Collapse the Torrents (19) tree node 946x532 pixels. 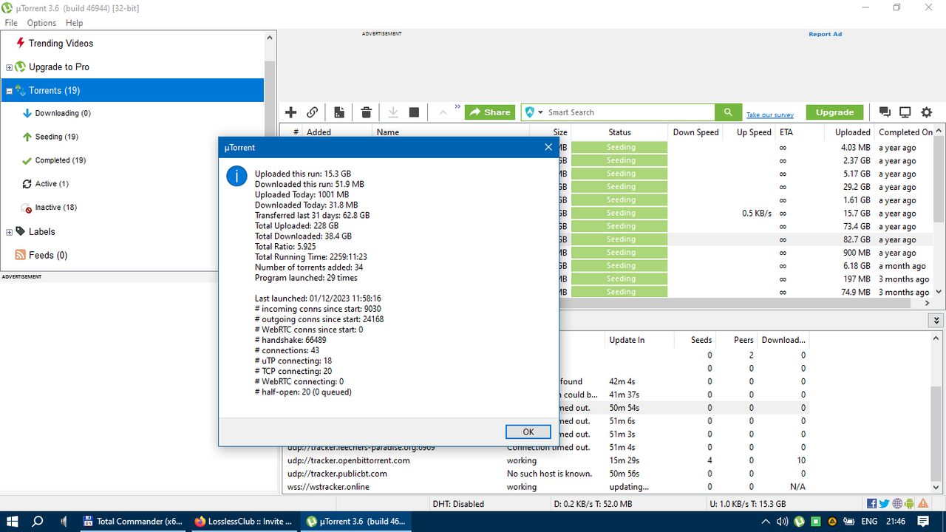9,91
